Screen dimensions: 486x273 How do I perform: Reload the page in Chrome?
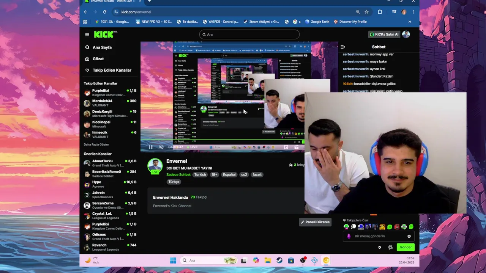pos(105,12)
